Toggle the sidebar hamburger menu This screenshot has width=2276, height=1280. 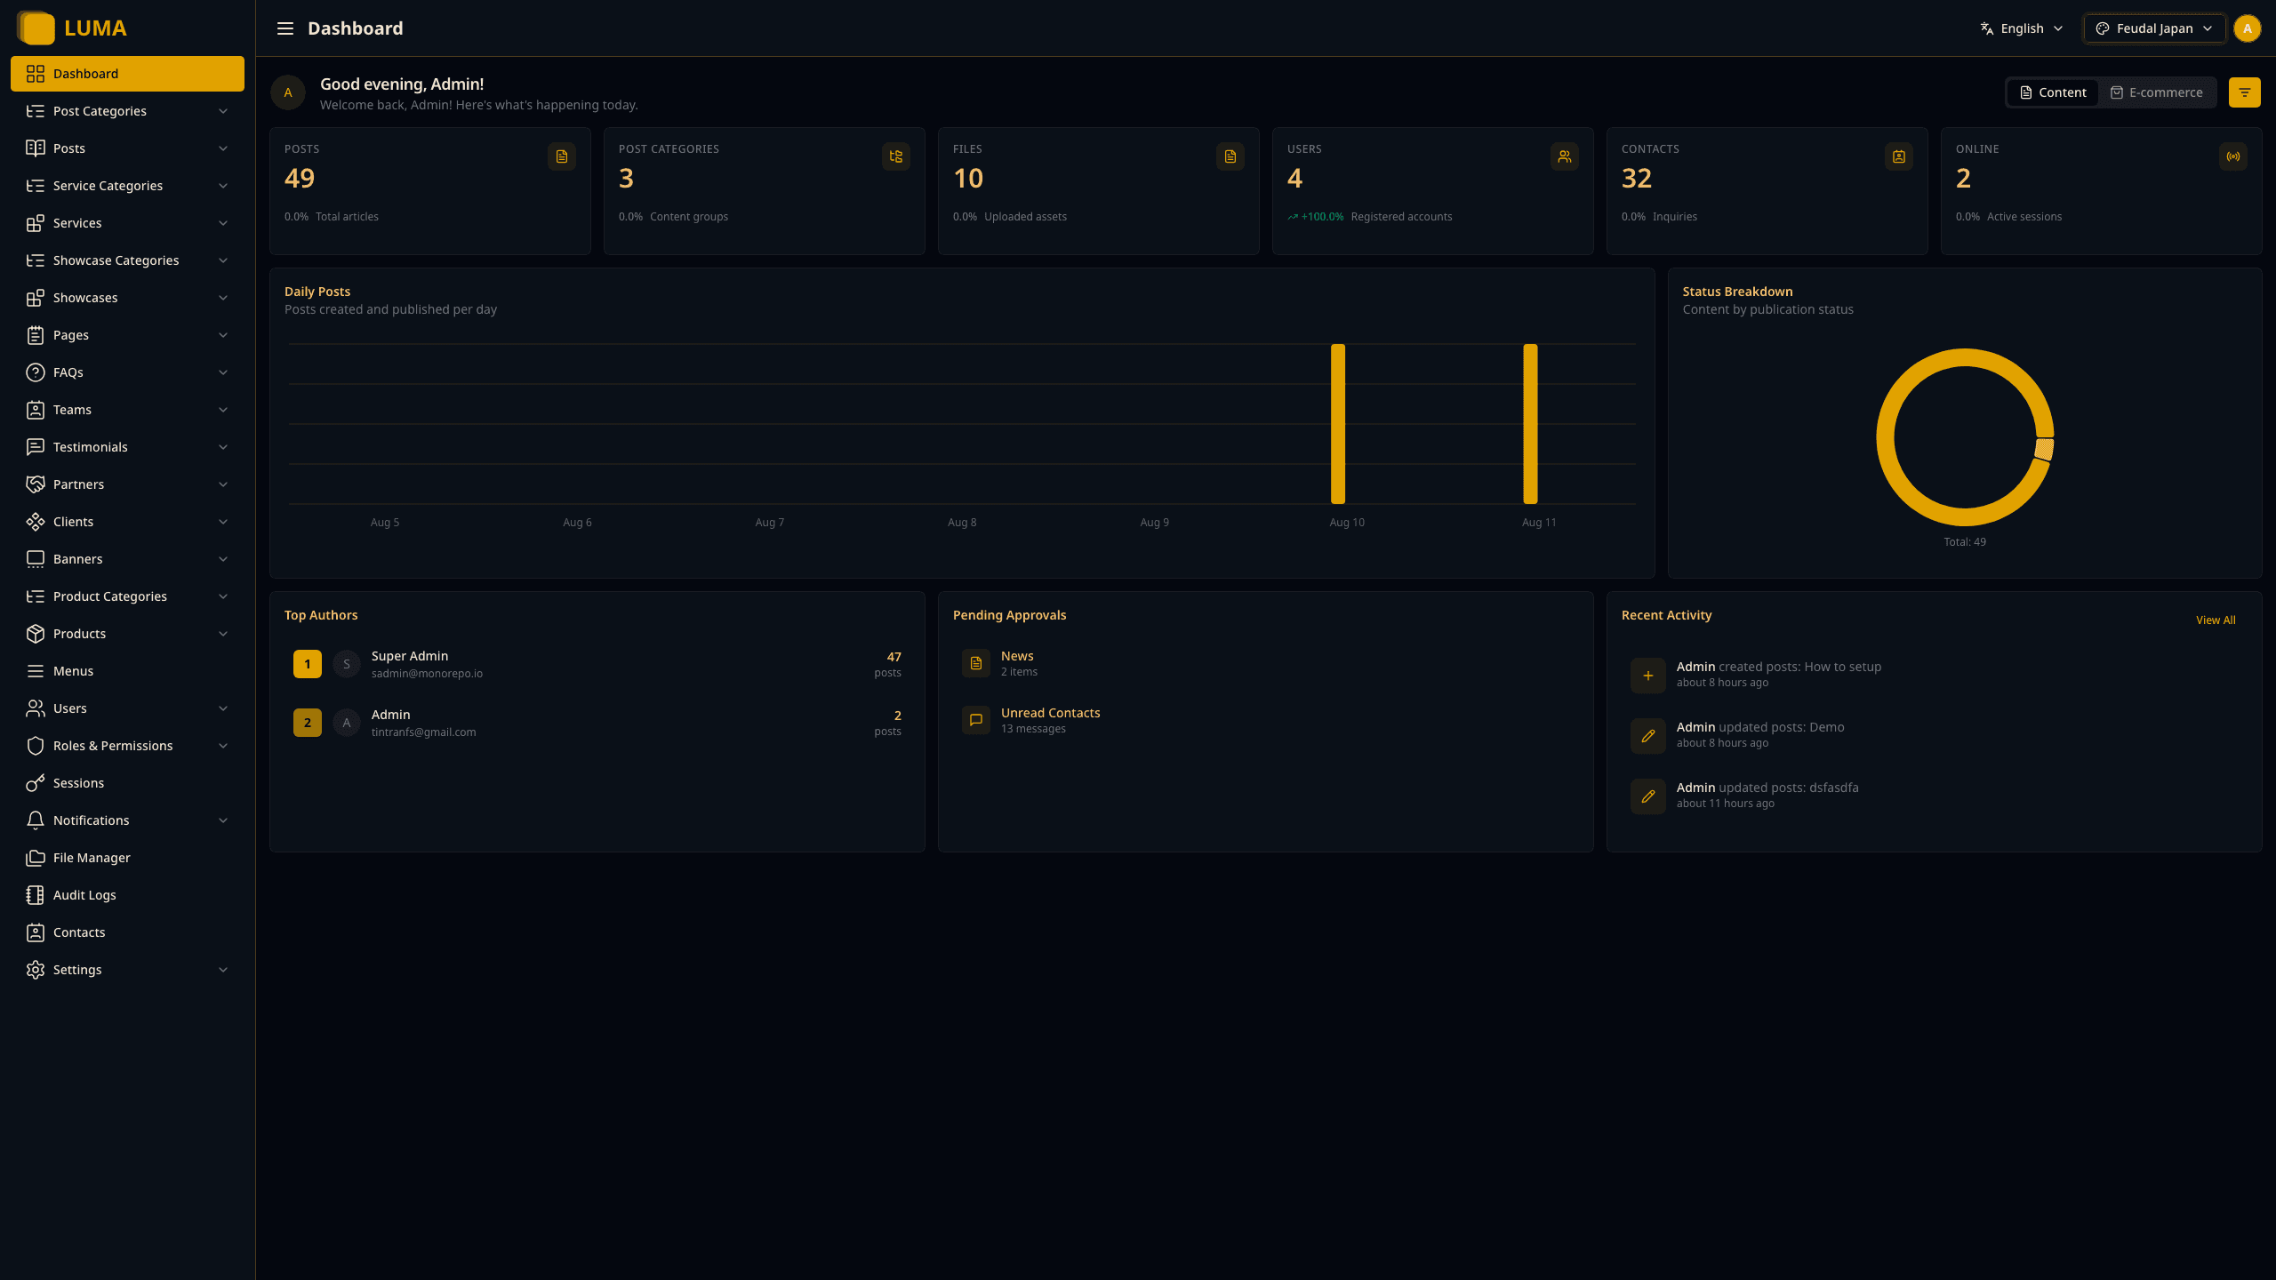[284, 28]
